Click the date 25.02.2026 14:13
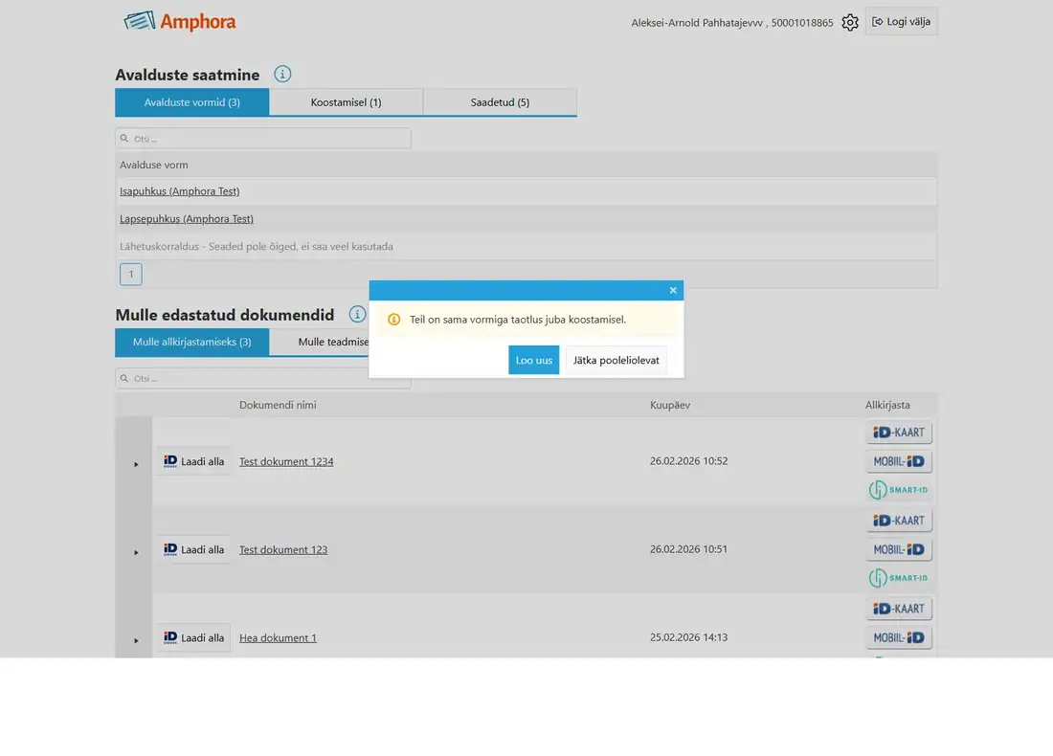The height and width of the screenshot is (756, 1053). click(x=689, y=637)
